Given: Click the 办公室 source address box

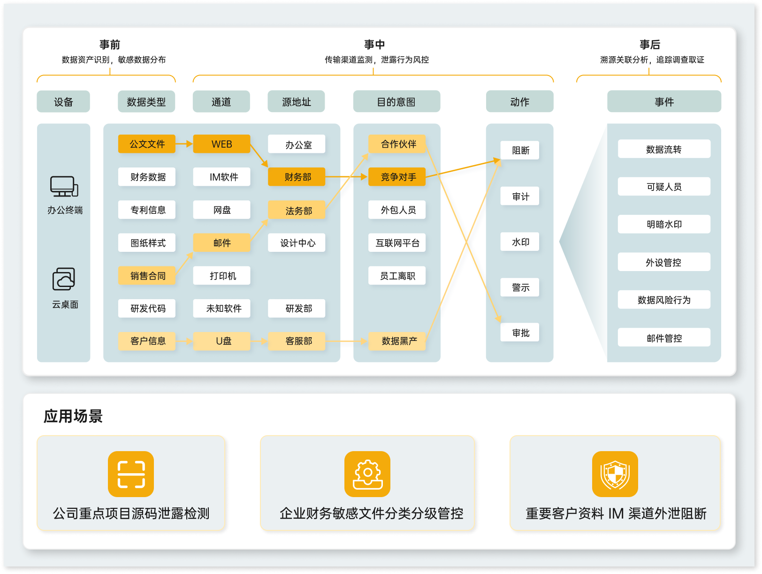Looking at the screenshot, I should point(297,144).
